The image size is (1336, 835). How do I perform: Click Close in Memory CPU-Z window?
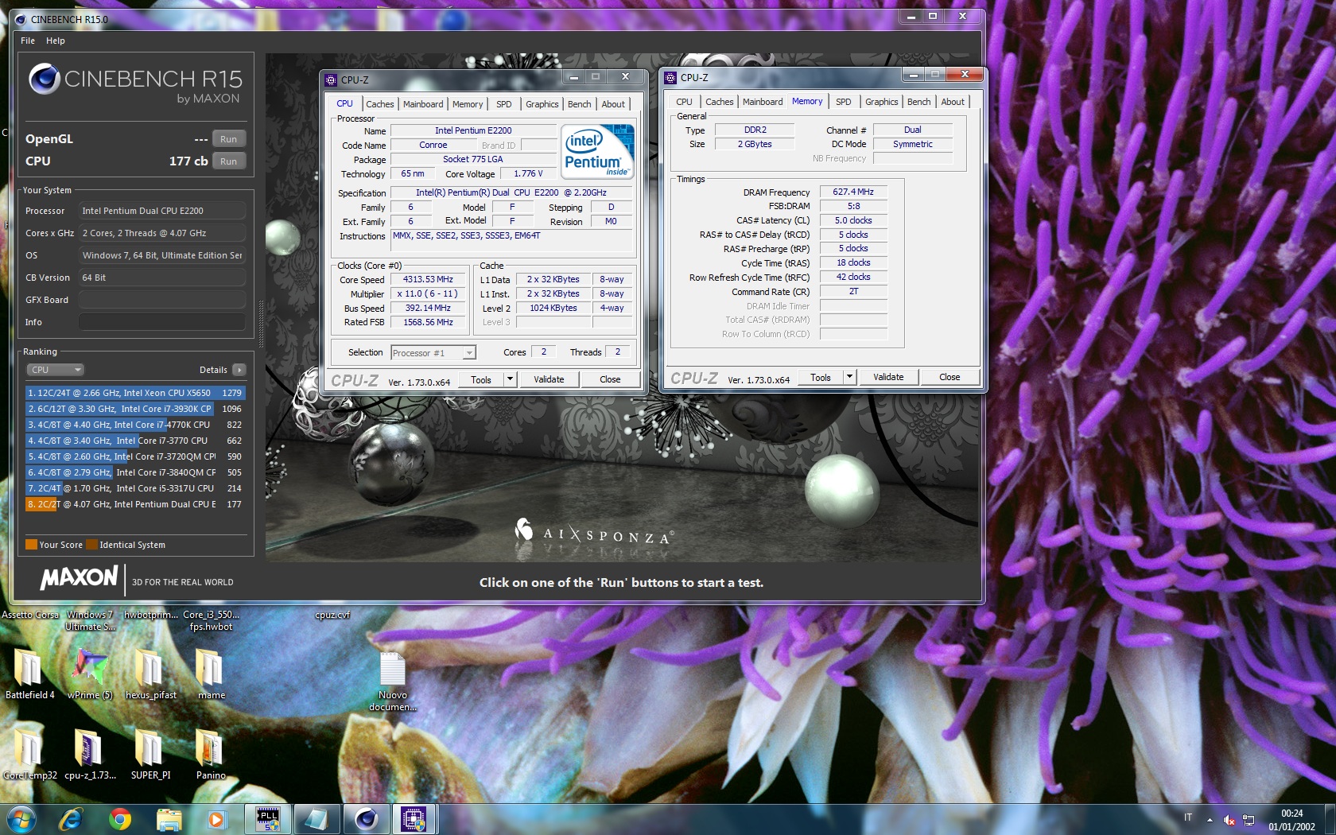click(950, 377)
